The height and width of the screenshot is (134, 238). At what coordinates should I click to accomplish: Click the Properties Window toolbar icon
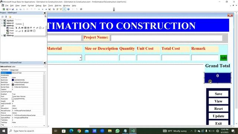pos(57,9)
